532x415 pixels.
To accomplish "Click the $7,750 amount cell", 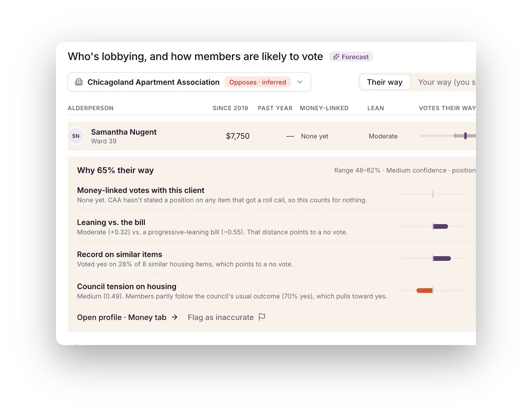I will coord(238,136).
